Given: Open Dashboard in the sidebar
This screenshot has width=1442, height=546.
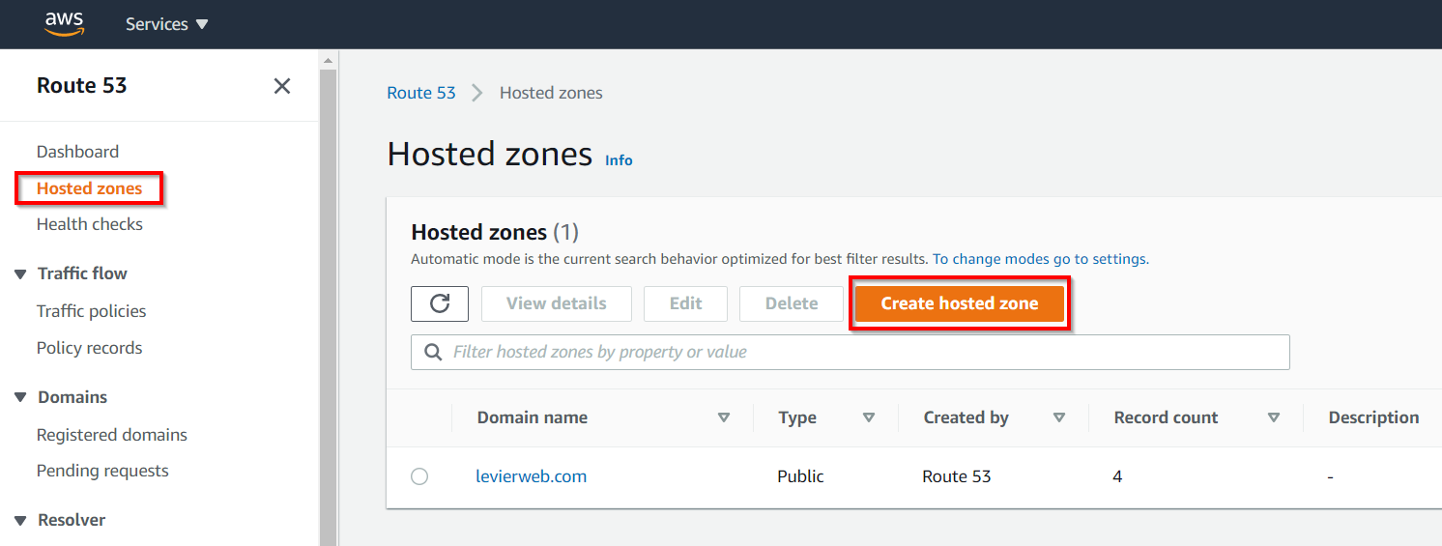Looking at the screenshot, I should pos(77,152).
